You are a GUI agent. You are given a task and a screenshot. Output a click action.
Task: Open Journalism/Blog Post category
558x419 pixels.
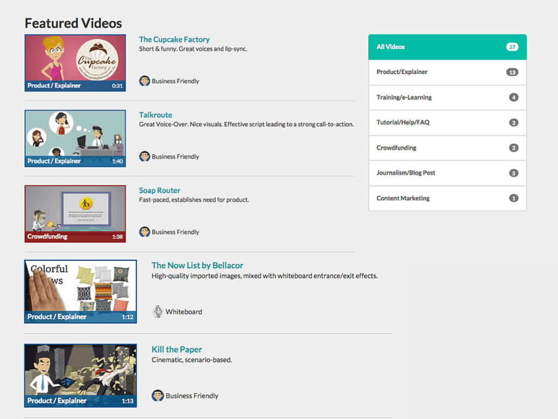(447, 173)
